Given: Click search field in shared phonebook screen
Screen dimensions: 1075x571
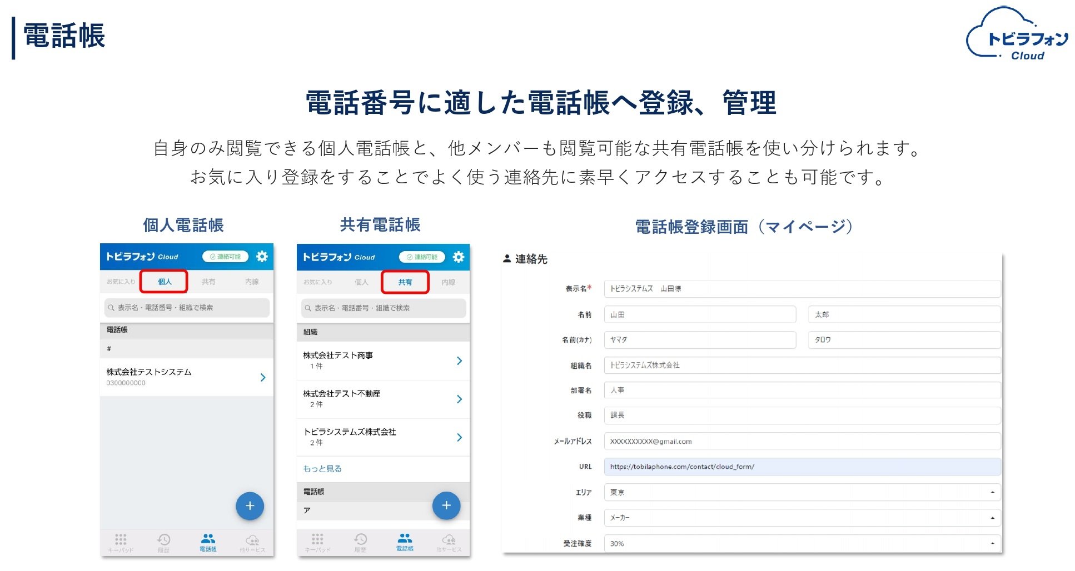Looking at the screenshot, I should pyautogui.click(x=384, y=308).
